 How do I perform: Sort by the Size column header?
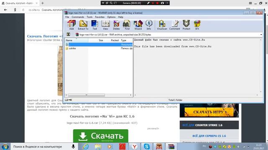click(96, 40)
